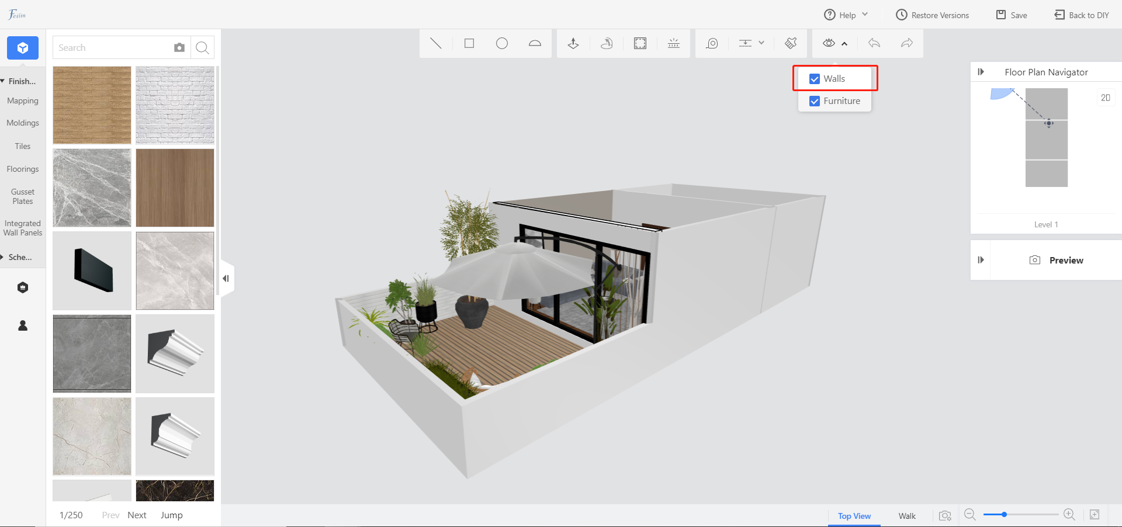Click the magnifier search button

pos(202,48)
